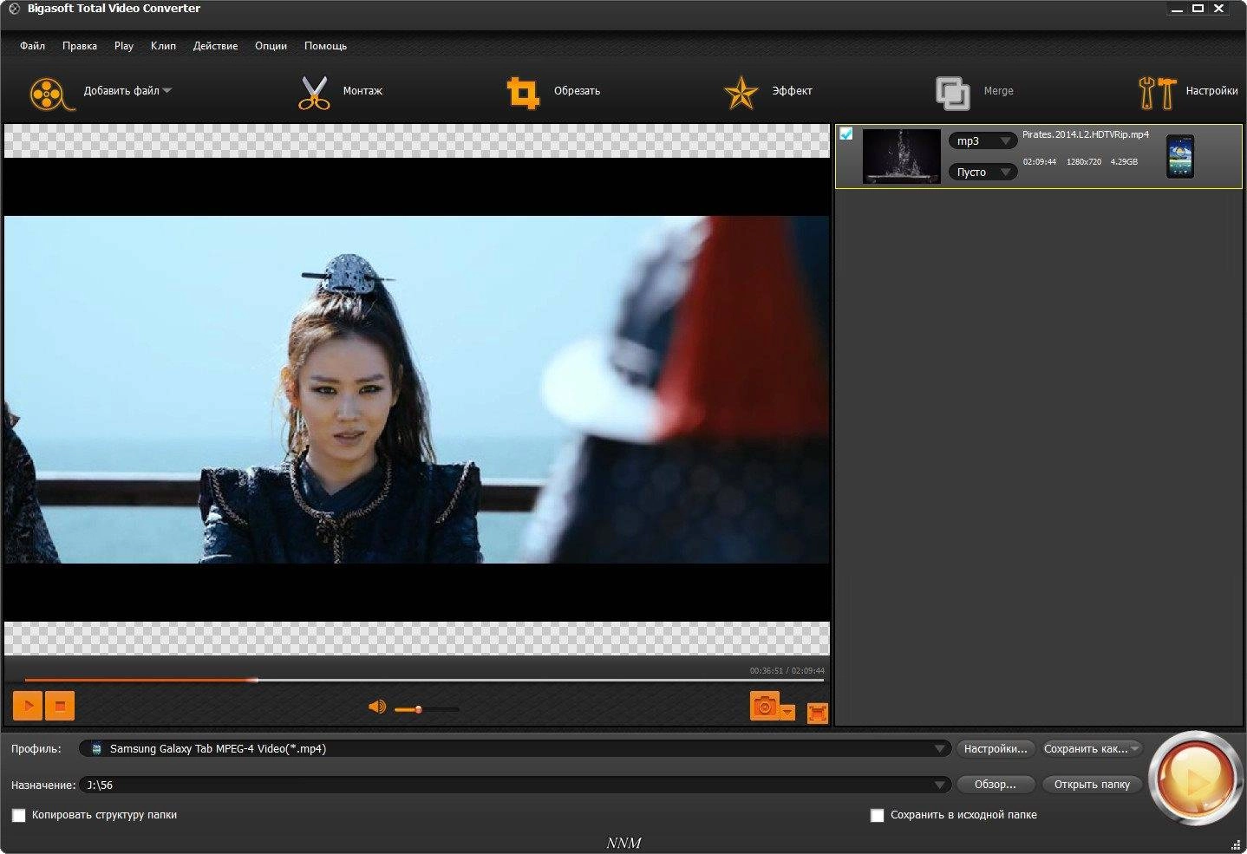
Task: Expand the snapshot options arrow
Action: tap(787, 712)
